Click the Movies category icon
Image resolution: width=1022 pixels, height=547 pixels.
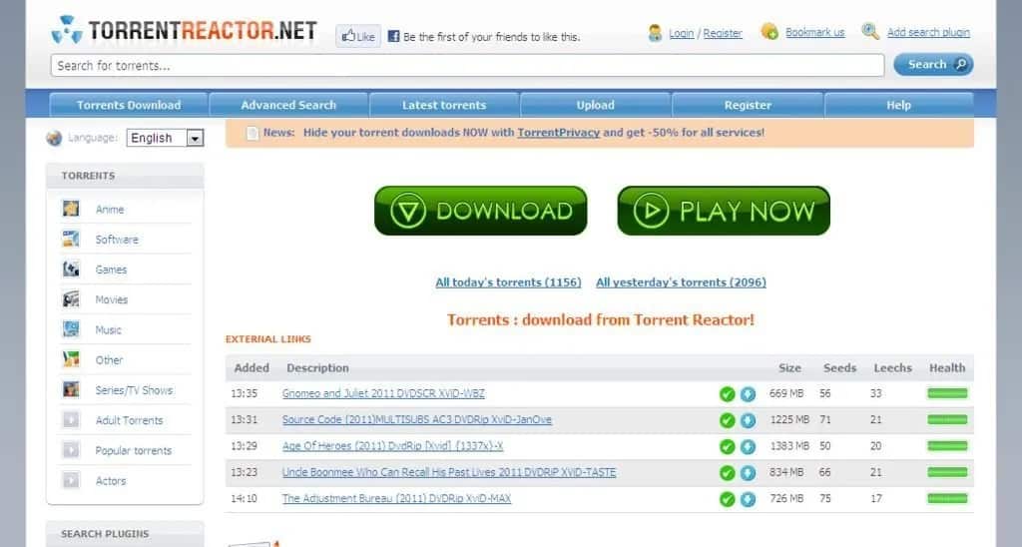71,299
